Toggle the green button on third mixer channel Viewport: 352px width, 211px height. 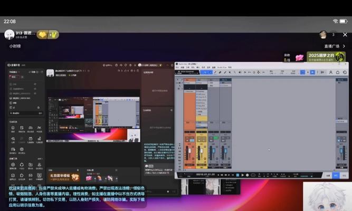pyautogui.click(x=216, y=138)
